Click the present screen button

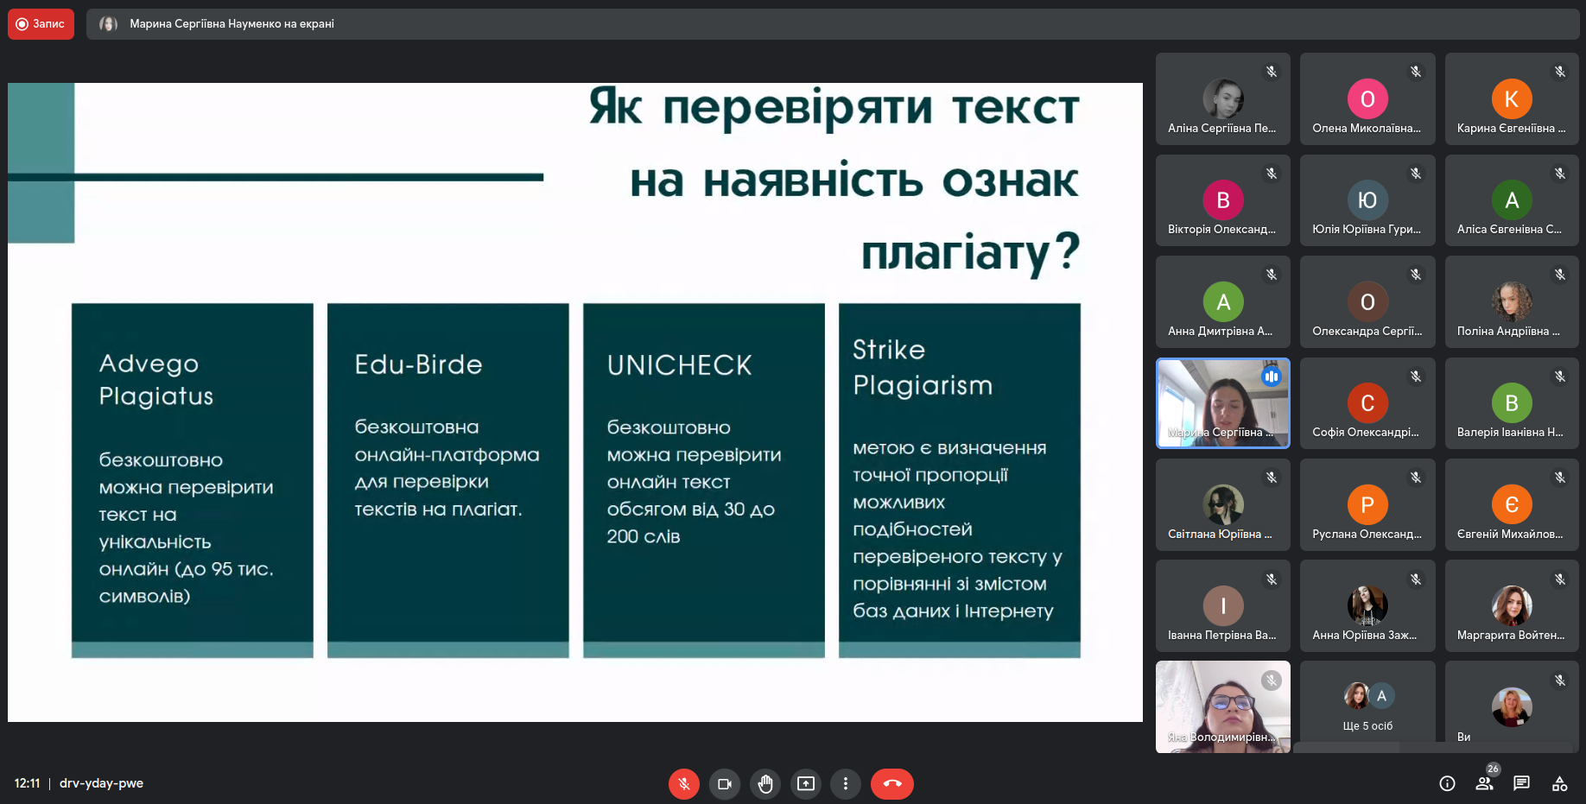[x=805, y=784]
